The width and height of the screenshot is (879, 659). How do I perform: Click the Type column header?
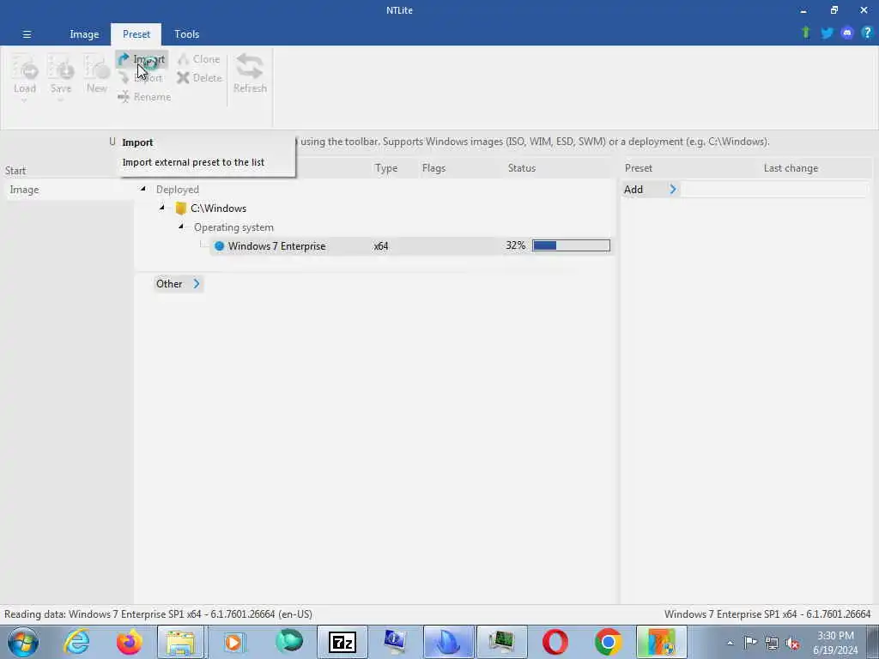(386, 168)
